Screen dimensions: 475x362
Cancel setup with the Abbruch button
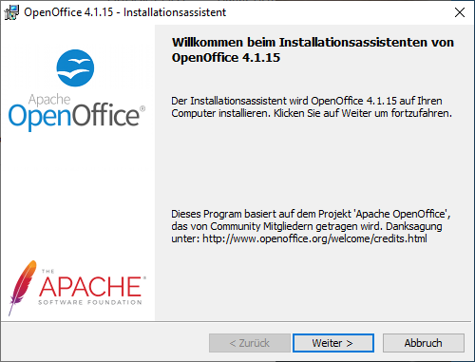(x=424, y=343)
